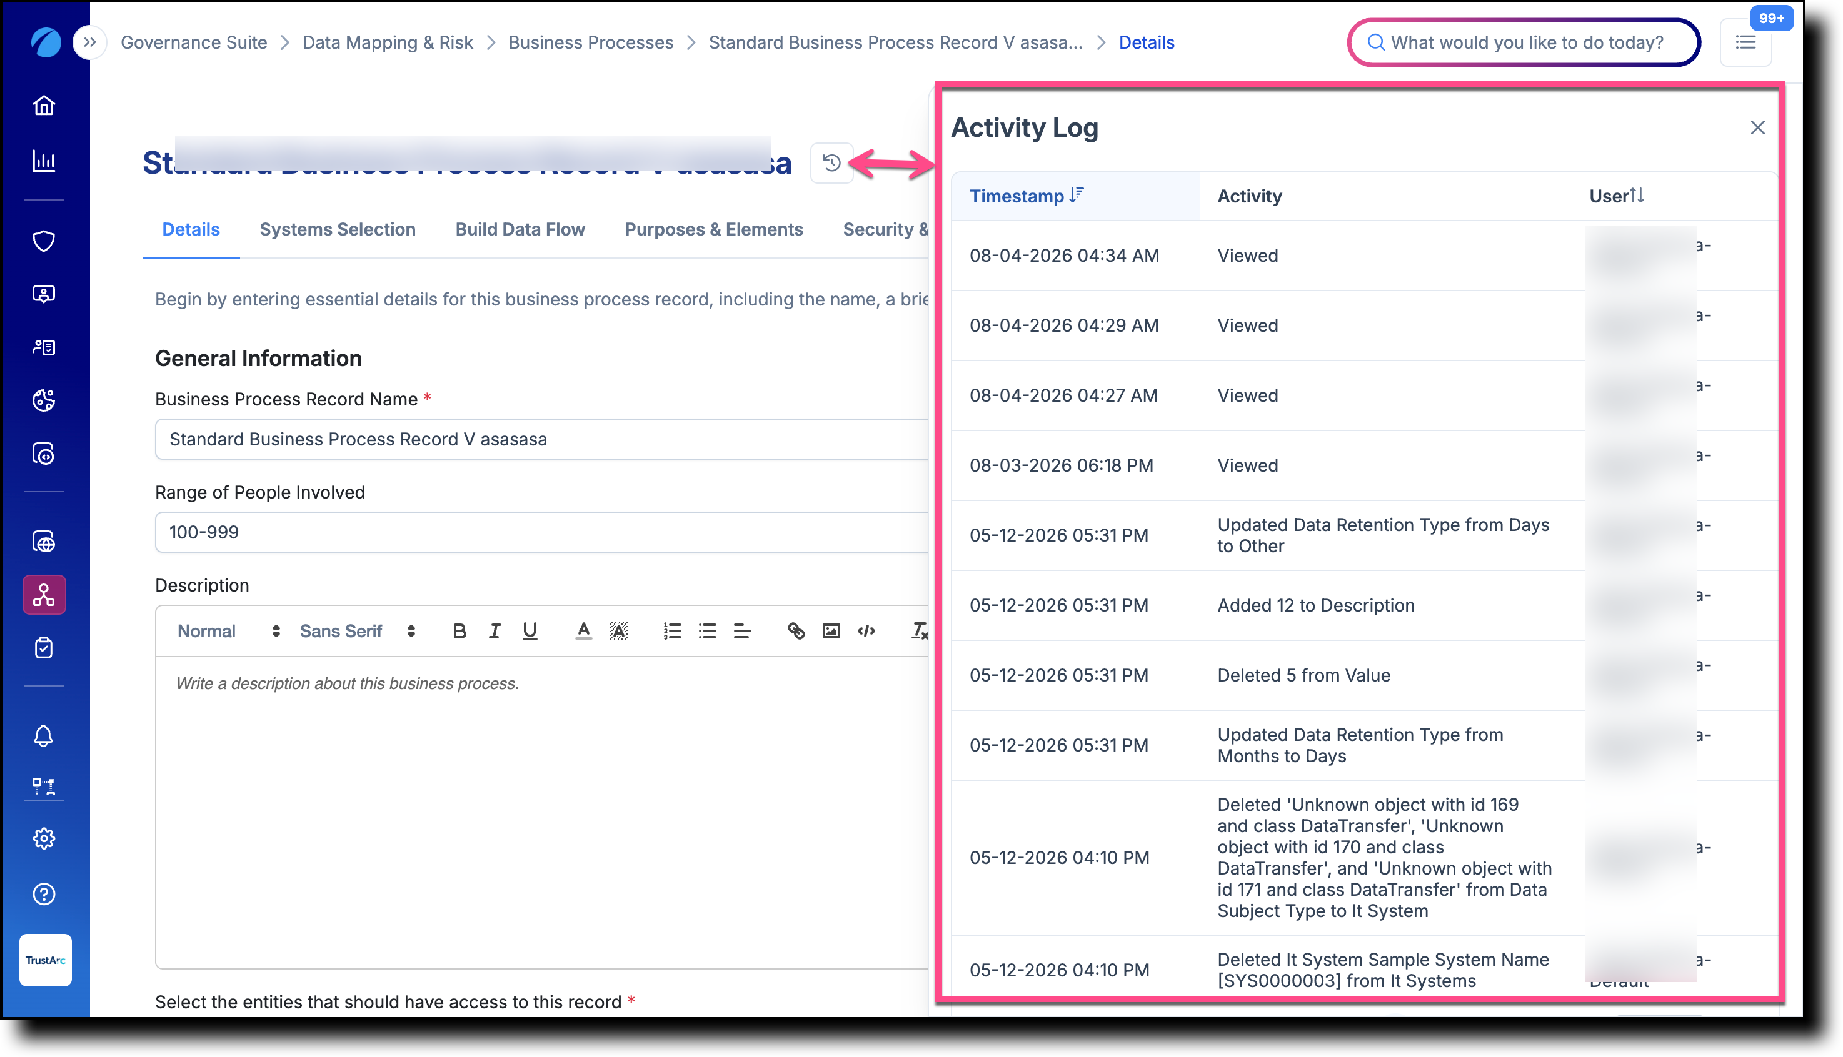Viewport: 1843px width, 1057px height.
Task: Insert a hyperlink in description
Action: click(x=796, y=631)
